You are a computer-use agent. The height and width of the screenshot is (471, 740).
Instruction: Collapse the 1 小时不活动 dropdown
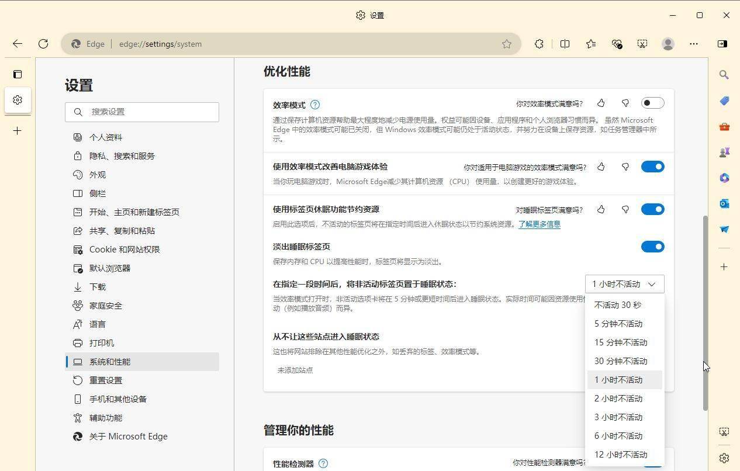624,284
